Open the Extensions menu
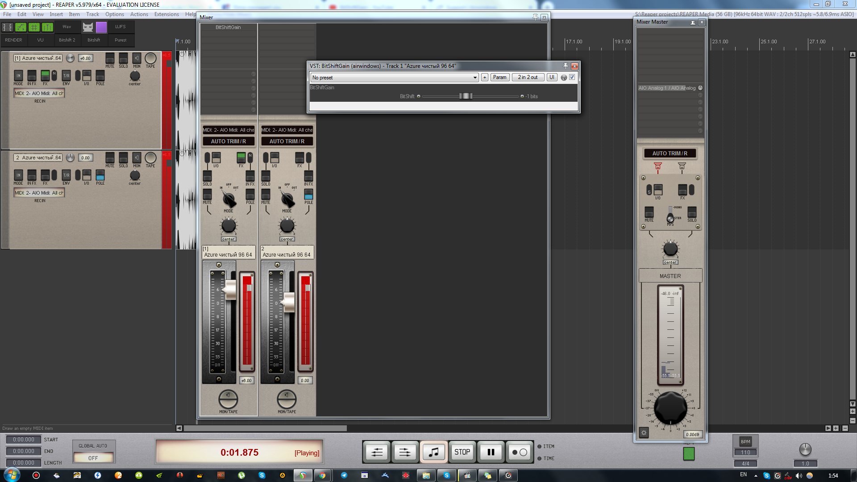The height and width of the screenshot is (482, 857). (x=166, y=14)
